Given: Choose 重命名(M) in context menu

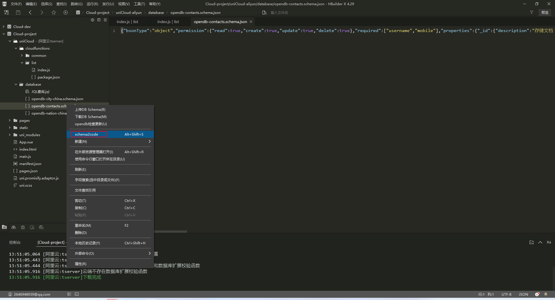Looking at the screenshot, I should (x=110, y=225).
